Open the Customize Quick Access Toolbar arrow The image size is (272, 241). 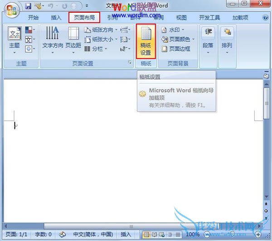(x=87, y=6)
